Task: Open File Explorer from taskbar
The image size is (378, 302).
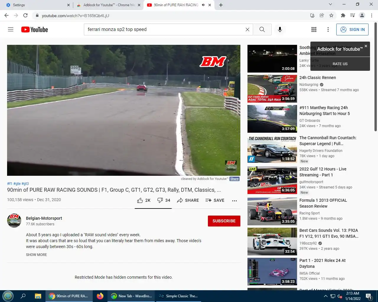Action: (x=38, y=296)
